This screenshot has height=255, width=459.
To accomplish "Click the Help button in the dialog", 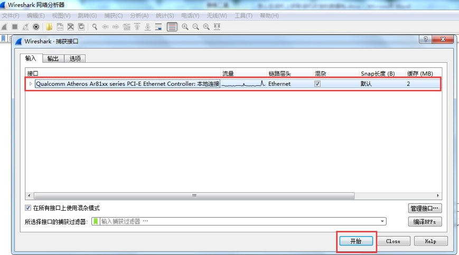I will click(x=430, y=241).
